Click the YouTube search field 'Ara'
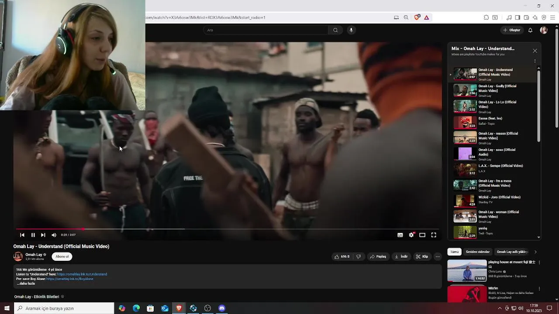This screenshot has height=314, width=559. (x=266, y=30)
